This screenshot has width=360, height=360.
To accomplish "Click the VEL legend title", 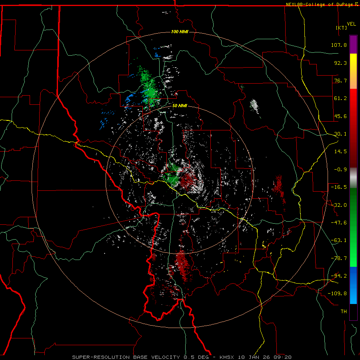I will pyautogui.click(x=352, y=24).
